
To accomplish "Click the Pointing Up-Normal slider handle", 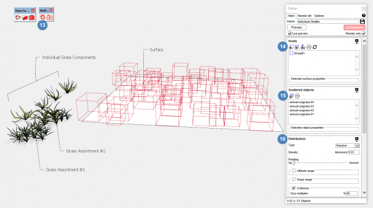I will pos(294,163).
